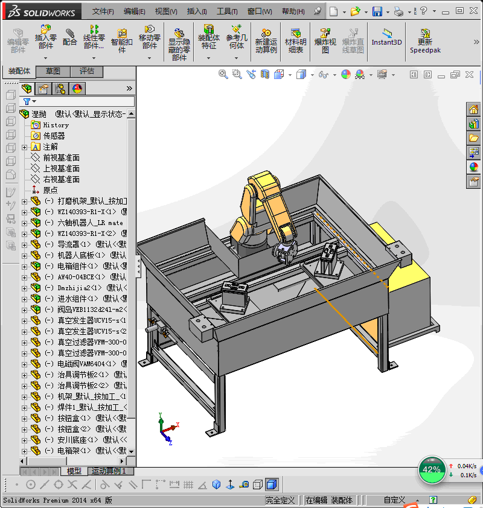483x508 pixels.
Task: Select the History item in tree
Action: tap(56, 125)
